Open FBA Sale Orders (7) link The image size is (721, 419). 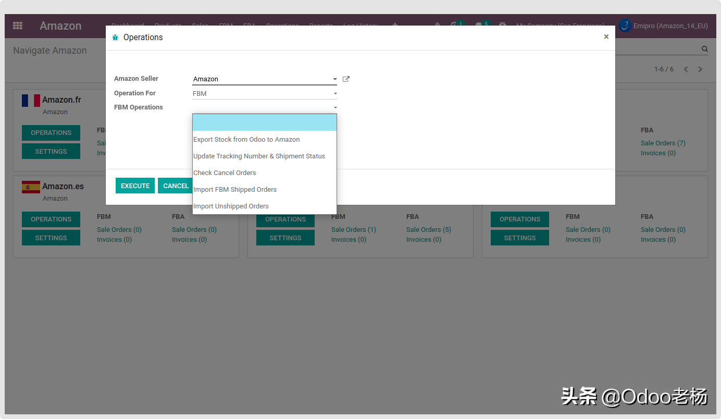[x=663, y=143]
